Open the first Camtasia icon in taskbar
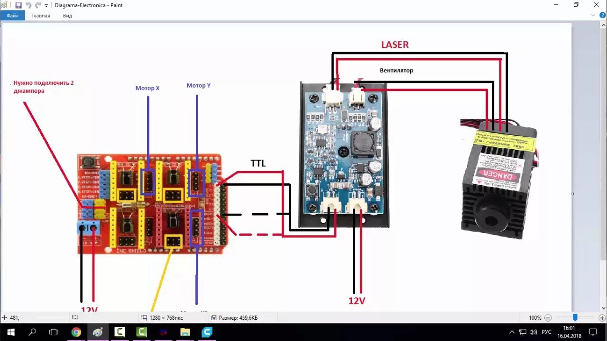Screen dimensions: 607x341 120,332
